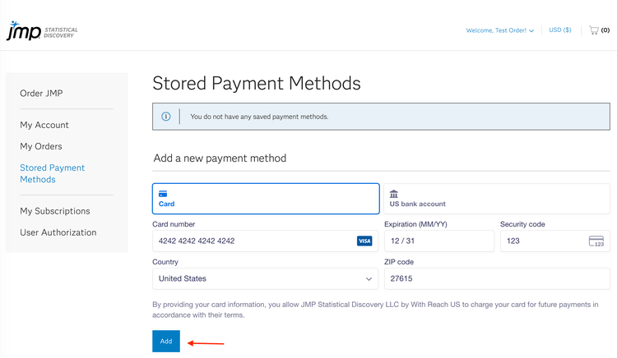Select the Card payment method tab
The image size is (617, 358).
pyautogui.click(x=266, y=199)
